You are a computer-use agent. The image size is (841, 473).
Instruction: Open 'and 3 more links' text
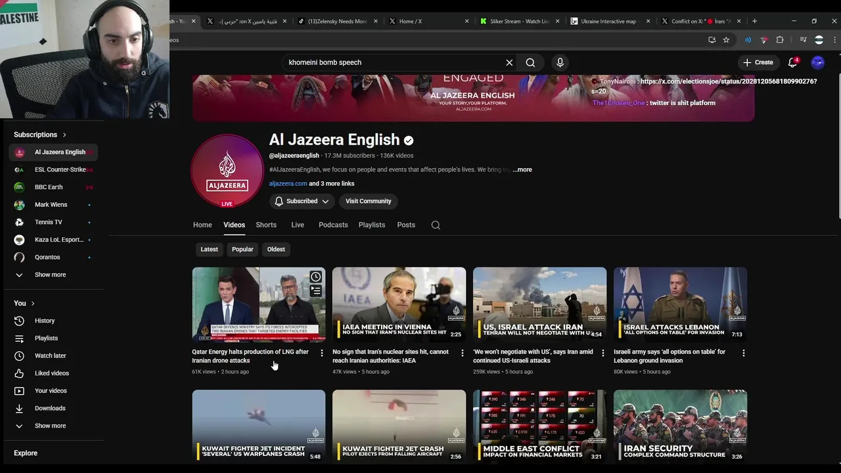(331, 183)
